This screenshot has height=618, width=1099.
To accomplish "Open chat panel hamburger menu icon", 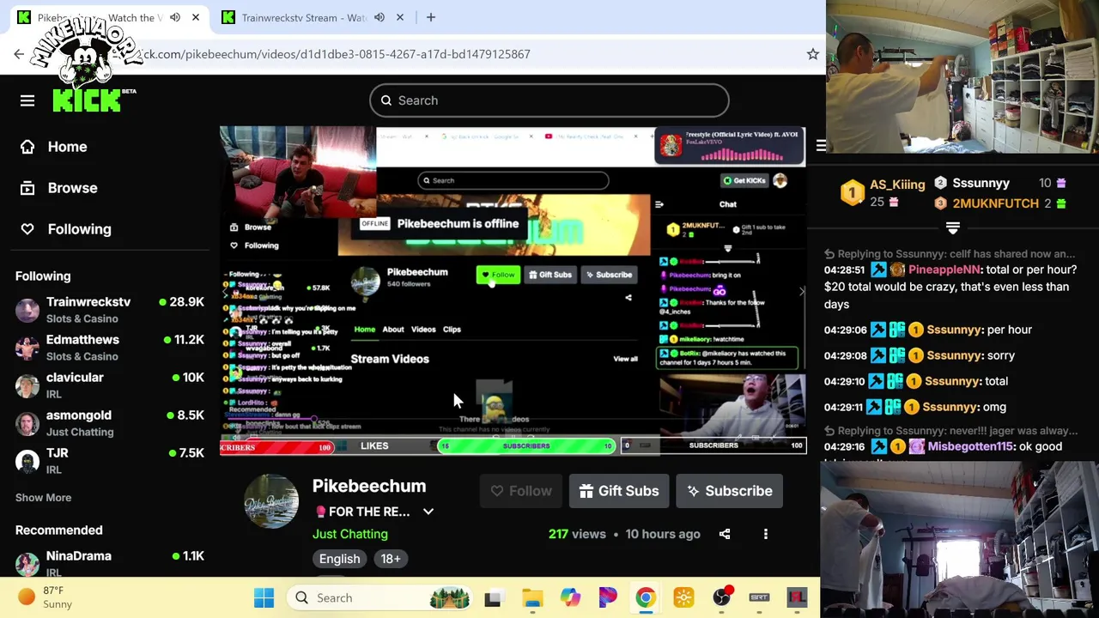I will [x=821, y=146].
